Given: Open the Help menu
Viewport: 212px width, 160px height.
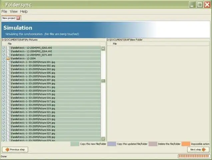Looking at the screenshot, I should tap(24, 11).
